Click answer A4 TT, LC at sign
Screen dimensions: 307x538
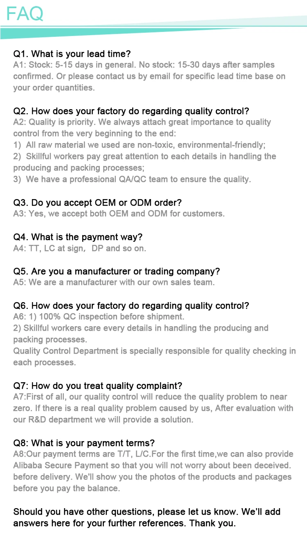pyautogui.click(x=79, y=248)
